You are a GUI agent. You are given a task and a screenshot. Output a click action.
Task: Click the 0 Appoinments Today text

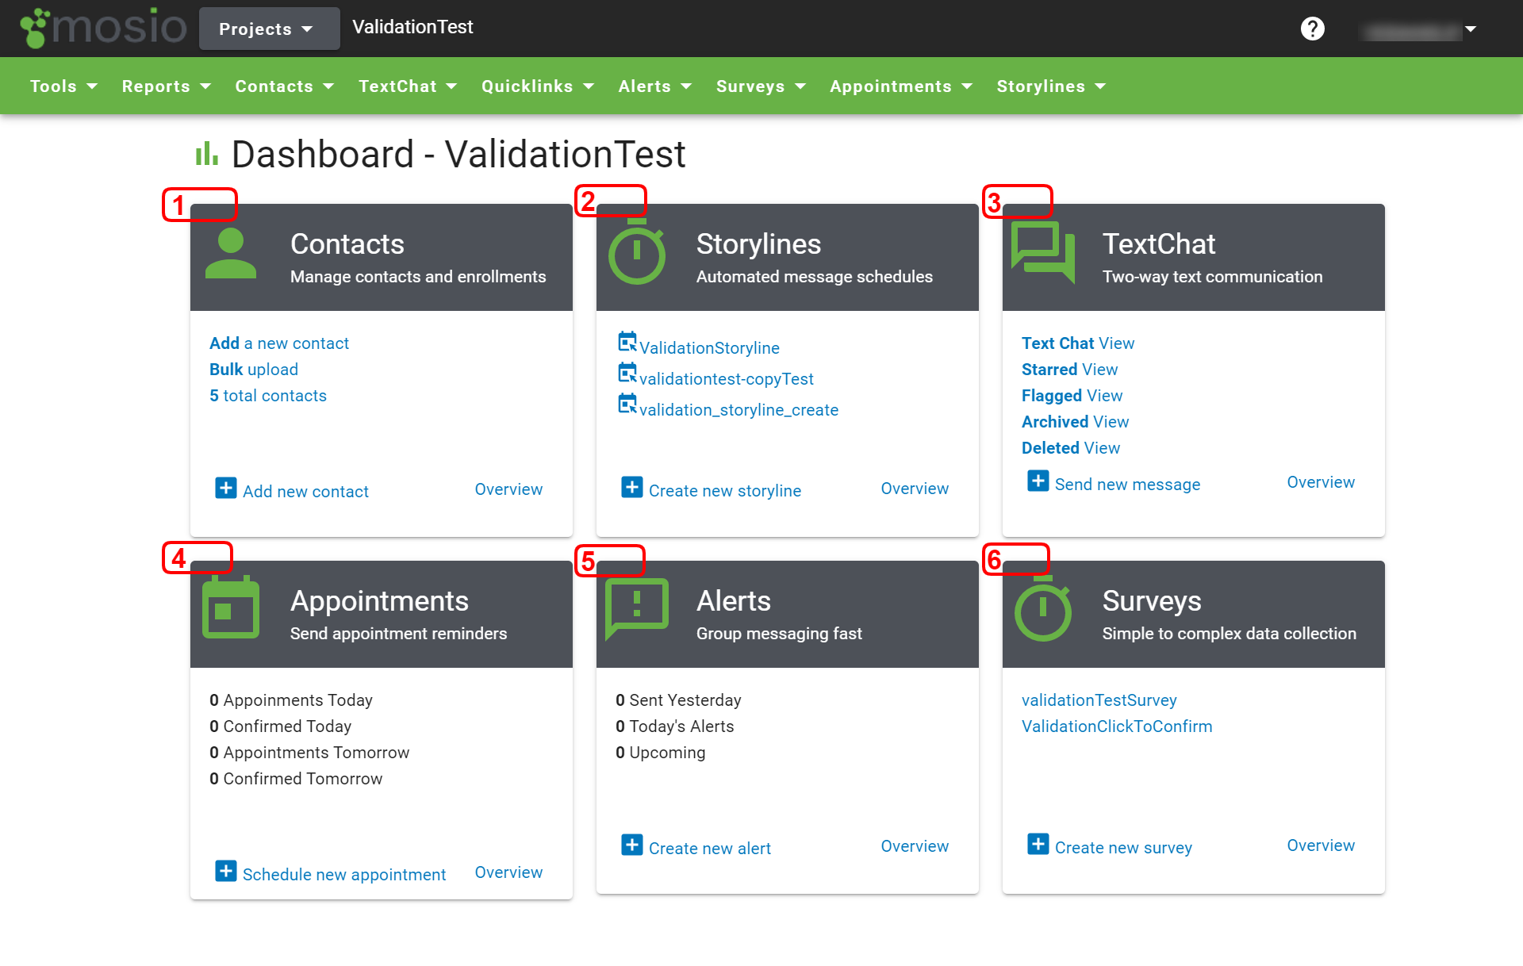[x=291, y=700]
